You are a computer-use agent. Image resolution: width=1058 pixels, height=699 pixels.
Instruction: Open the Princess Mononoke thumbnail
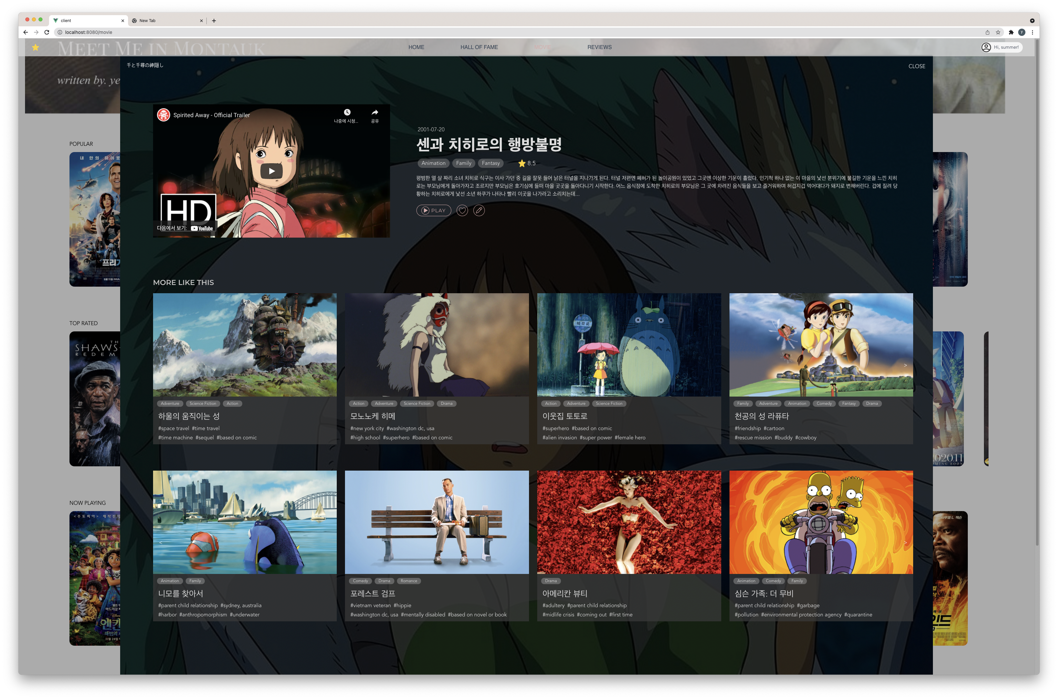point(436,345)
